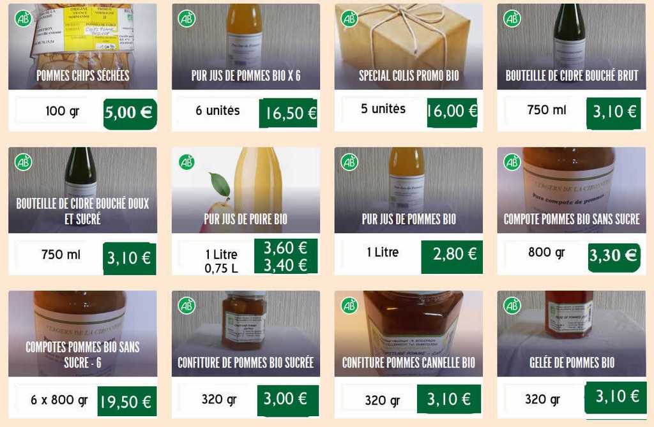Open the Compotes Pommes Bio Sans Sucre - 6 title
This screenshot has width=654, height=427.
coord(82,354)
